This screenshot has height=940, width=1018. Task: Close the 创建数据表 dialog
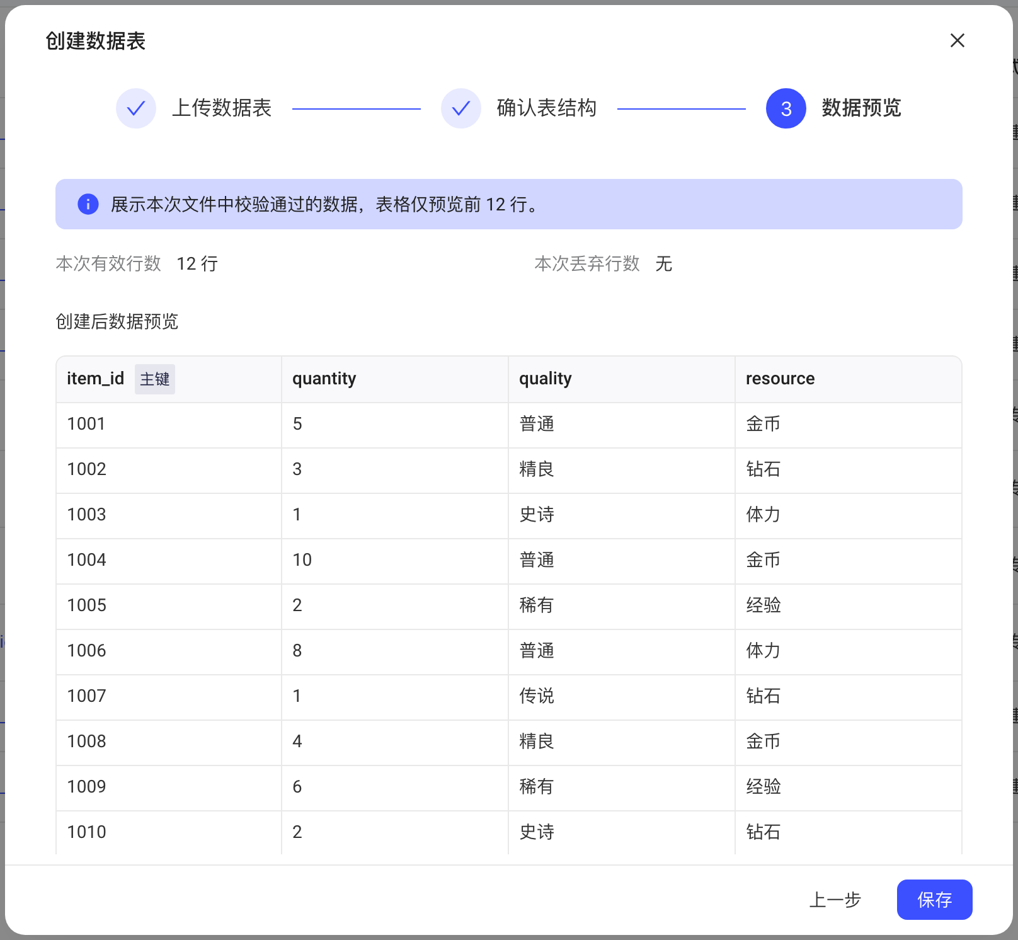(957, 40)
